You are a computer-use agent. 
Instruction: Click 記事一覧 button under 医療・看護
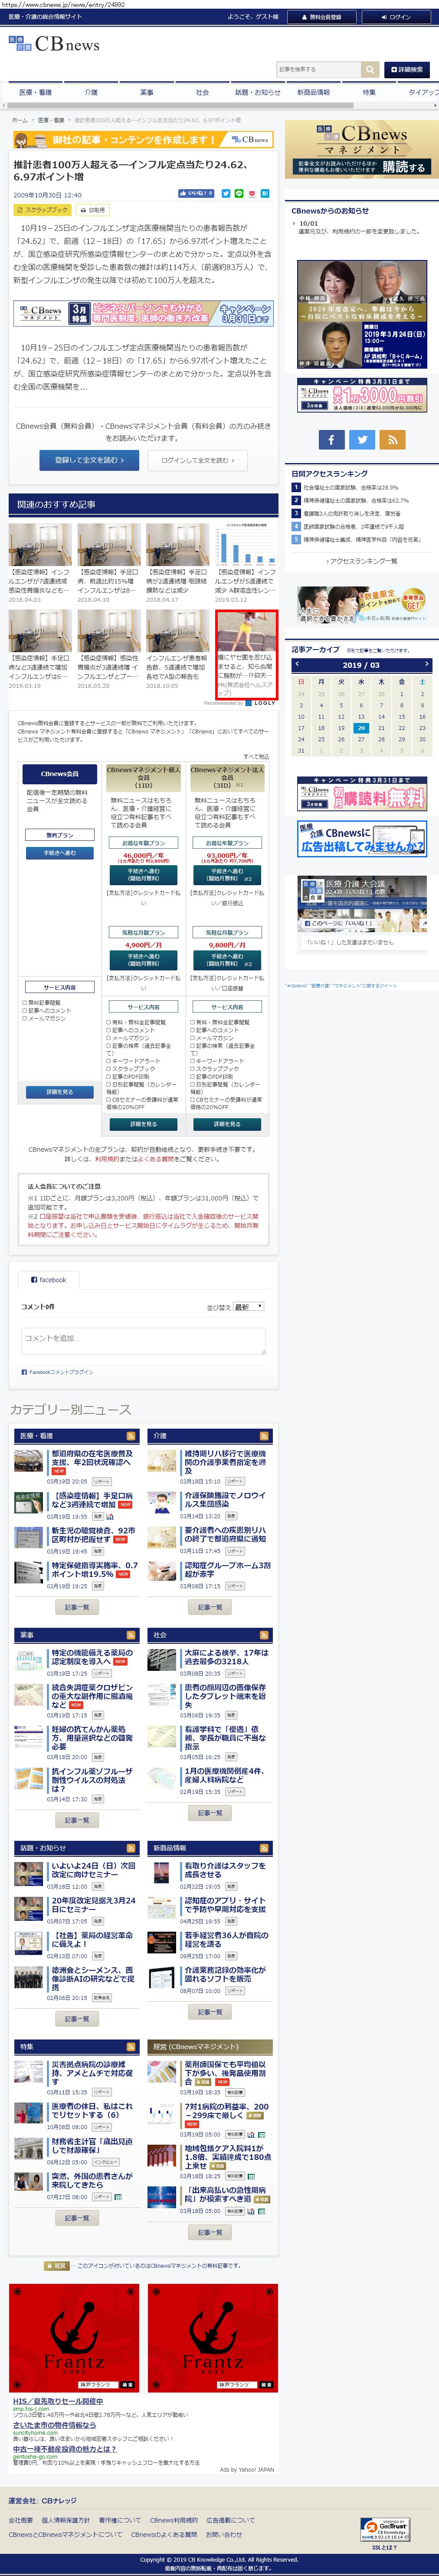[77, 1607]
